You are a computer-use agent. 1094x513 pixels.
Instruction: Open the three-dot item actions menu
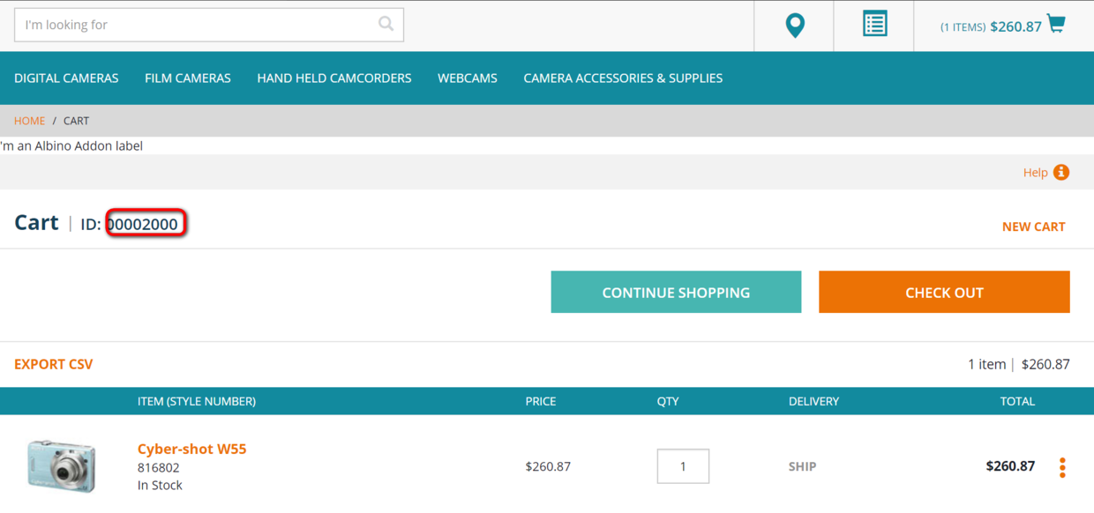(1062, 467)
